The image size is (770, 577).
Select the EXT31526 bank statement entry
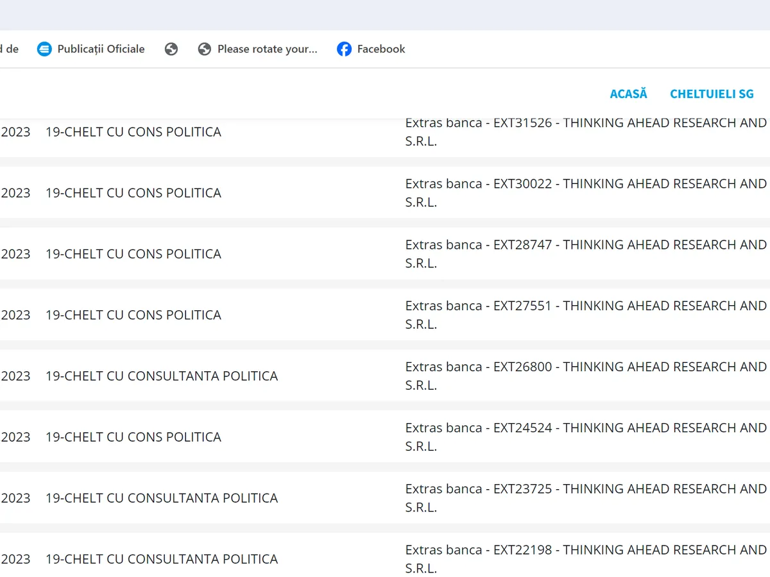[585, 131]
